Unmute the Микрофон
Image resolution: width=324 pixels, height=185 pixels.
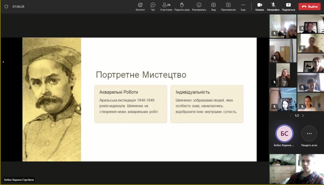273,7
